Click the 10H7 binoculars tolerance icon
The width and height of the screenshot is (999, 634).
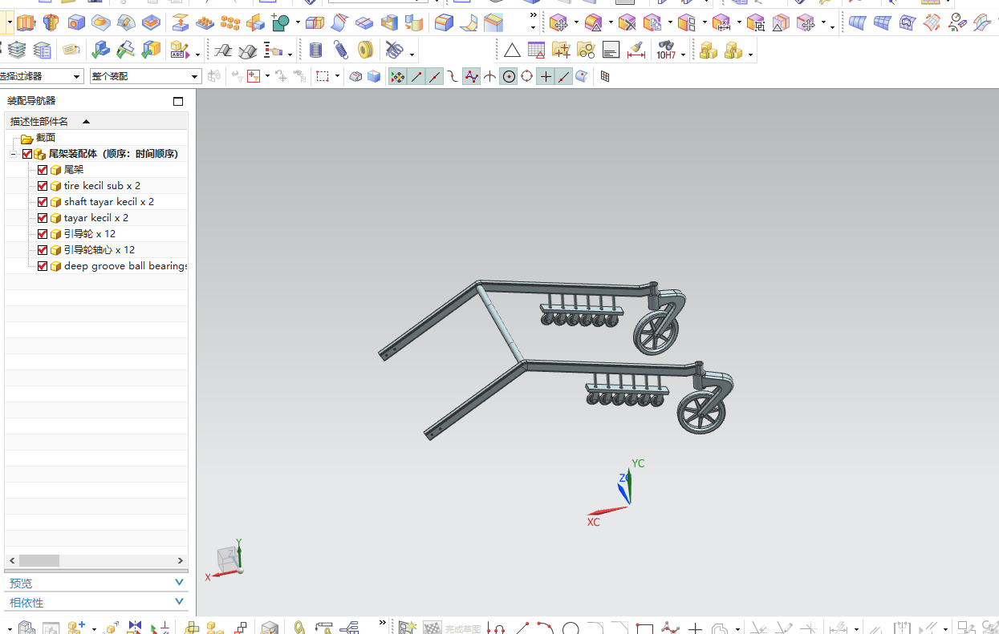(x=665, y=50)
